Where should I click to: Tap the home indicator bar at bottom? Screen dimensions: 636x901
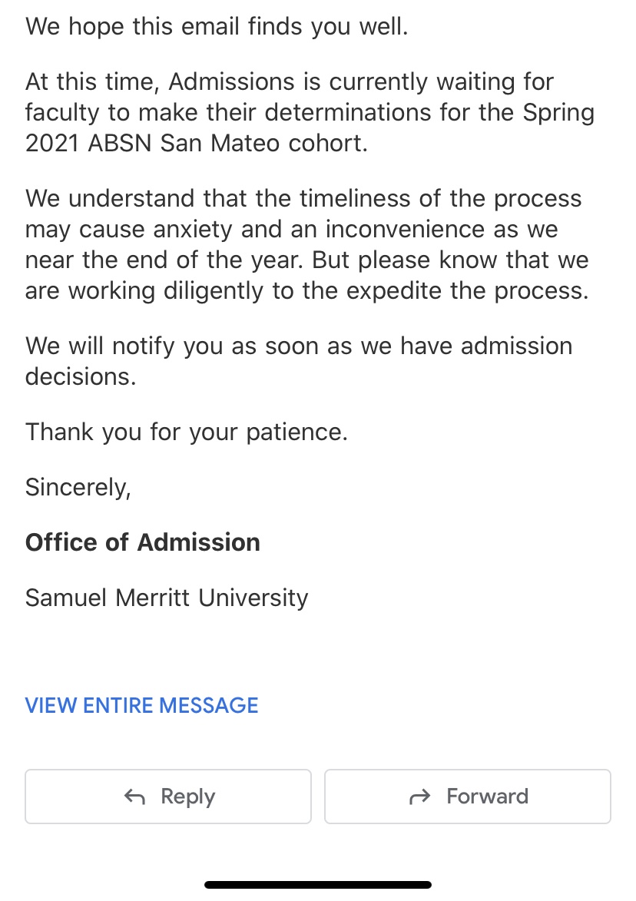(x=318, y=885)
